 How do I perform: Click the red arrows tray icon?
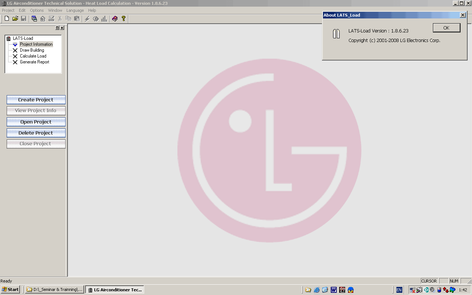(x=445, y=290)
